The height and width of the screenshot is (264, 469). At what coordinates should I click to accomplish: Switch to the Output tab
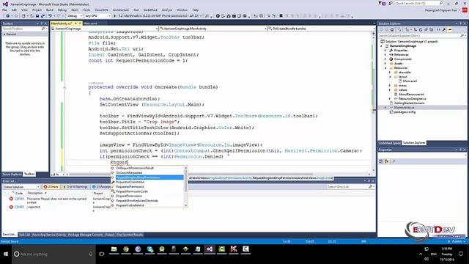[109, 235]
